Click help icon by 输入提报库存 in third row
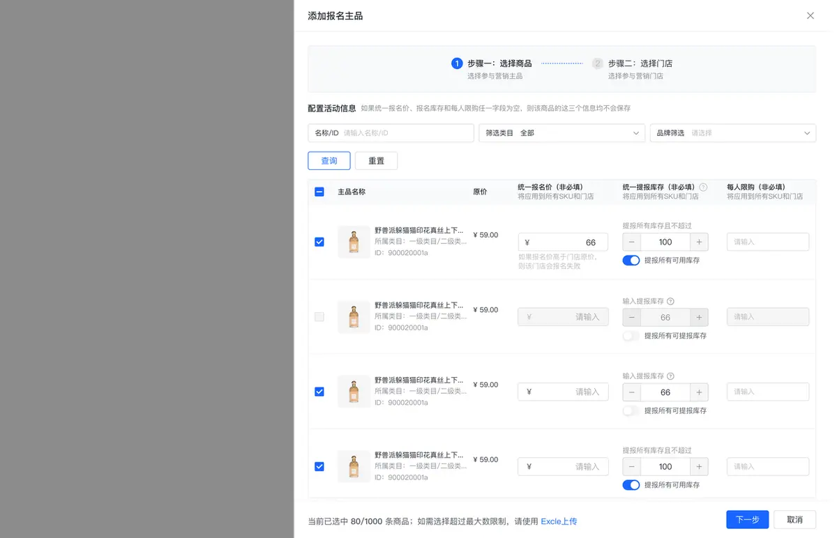This screenshot has width=837, height=538. [x=670, y=376]
